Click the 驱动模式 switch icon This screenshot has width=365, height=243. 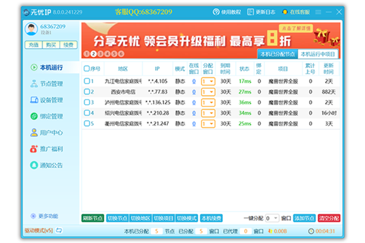59,230
